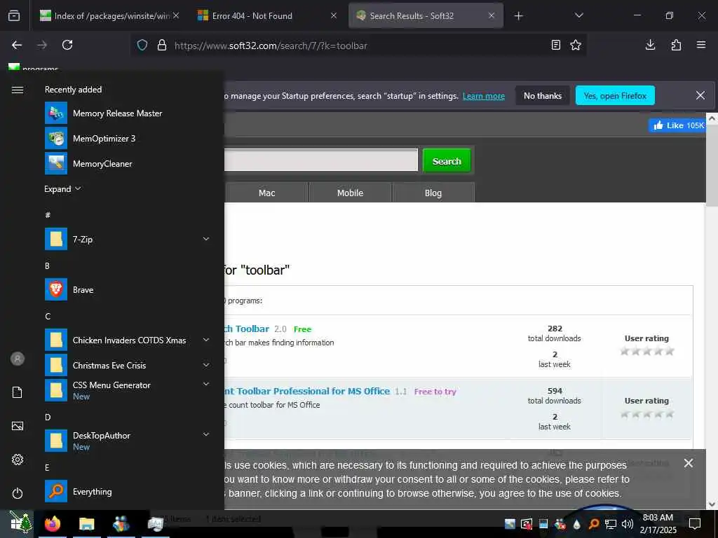Click the Soft32 search text field
Image resolution: width=718 pixels, height=538 pixels.
point(320,160)
